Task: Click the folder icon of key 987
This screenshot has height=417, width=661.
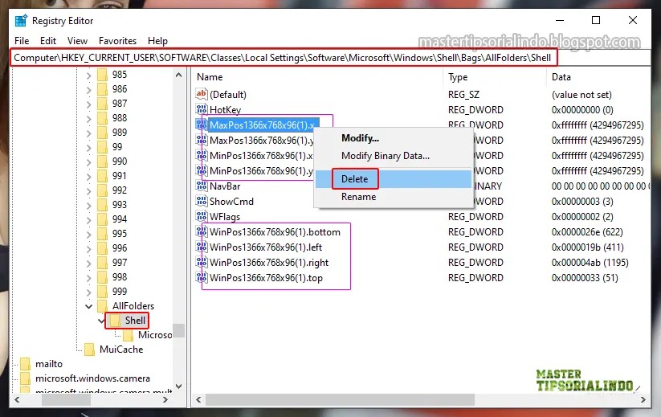Action: pyautogui.click(x=102, y=104)
